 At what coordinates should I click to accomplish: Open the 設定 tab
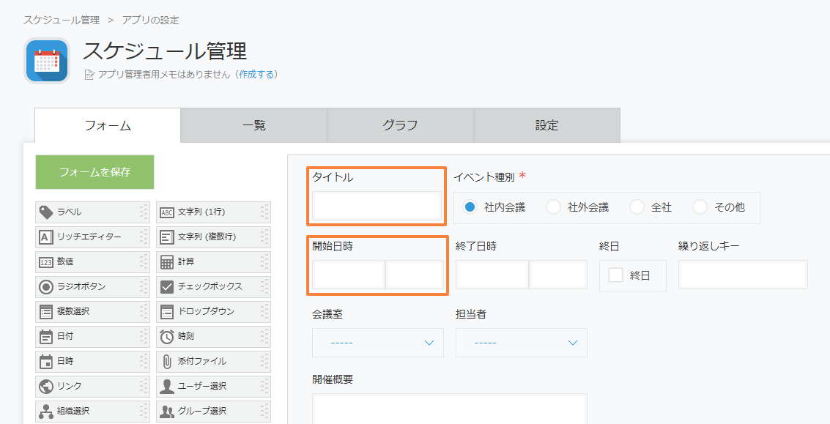tap(546, 125)
